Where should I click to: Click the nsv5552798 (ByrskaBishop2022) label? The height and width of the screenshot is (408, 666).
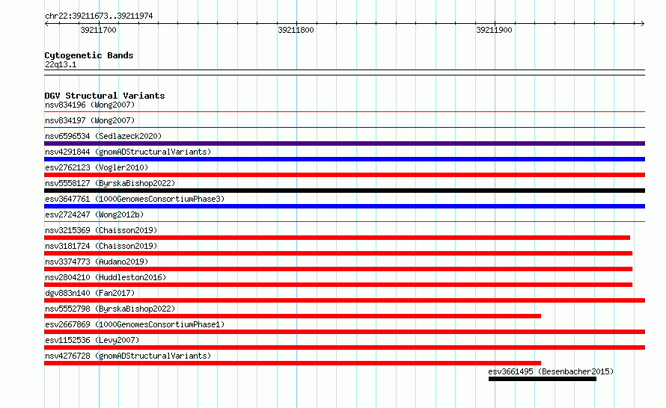pos(110,309)
